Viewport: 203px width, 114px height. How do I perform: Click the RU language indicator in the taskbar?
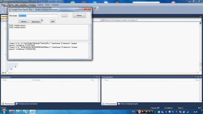click(x=134, y=111)
